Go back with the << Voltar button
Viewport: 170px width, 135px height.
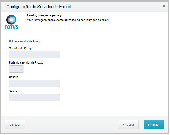click(128, 125)
